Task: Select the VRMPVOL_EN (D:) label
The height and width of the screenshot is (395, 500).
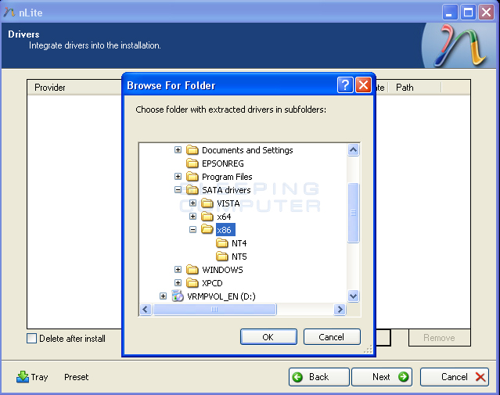Action: pyautogui.click(x=221, y=296)
